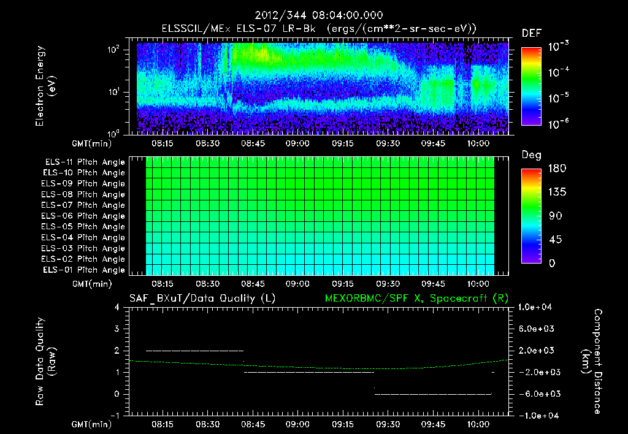Select the ELS-06 Pitch Angle row label
The image size is (628, 434).
(x=83, y=216)
